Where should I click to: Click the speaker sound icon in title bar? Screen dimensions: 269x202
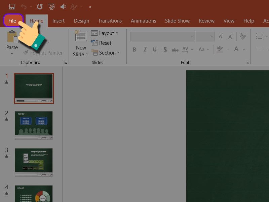pyautogui.click(x=63, y=7)
